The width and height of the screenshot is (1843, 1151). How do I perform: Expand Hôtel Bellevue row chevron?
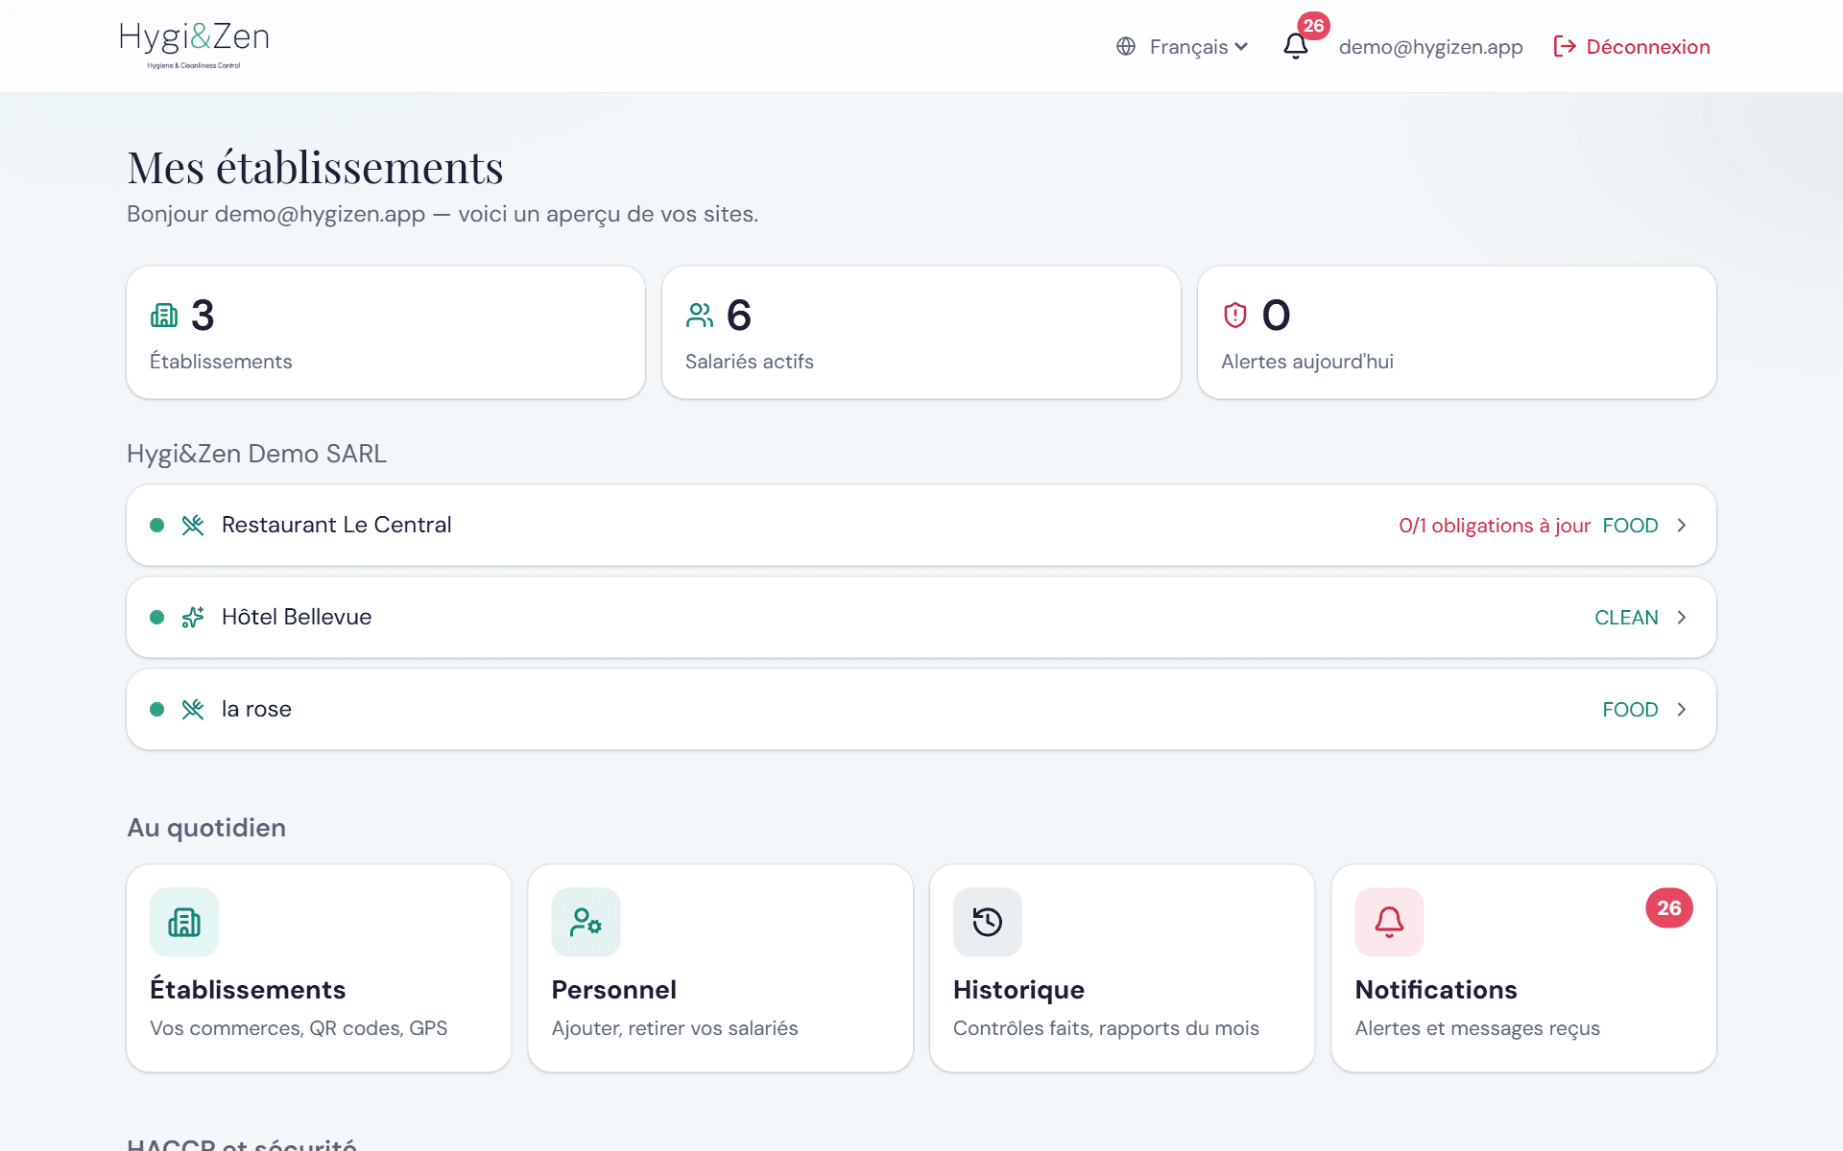(x=1682, y=617)
